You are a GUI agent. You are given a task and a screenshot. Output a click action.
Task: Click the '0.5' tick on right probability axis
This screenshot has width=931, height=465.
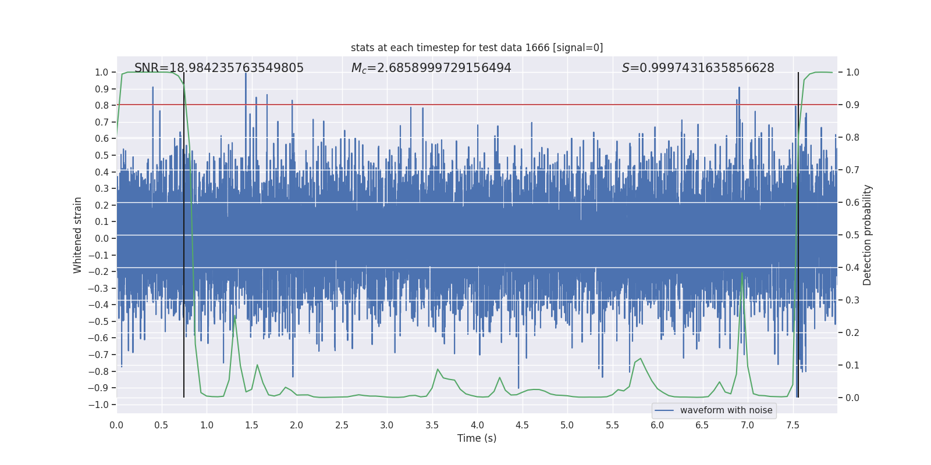coord(852,235)
